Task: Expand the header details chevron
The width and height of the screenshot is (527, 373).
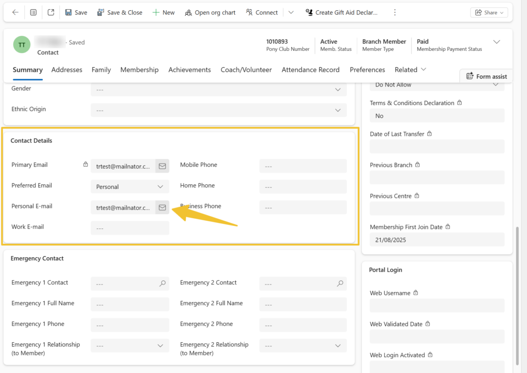Action: [497, 42]
